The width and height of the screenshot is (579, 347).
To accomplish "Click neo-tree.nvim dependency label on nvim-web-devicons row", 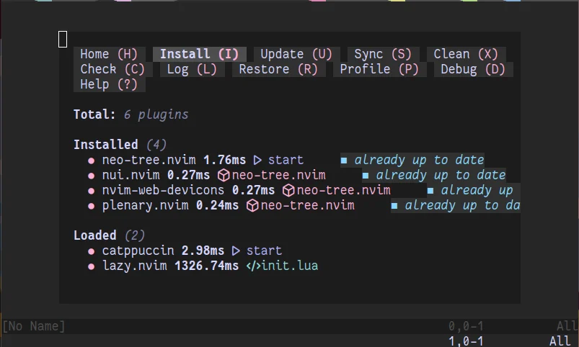I will click(343, 190).
